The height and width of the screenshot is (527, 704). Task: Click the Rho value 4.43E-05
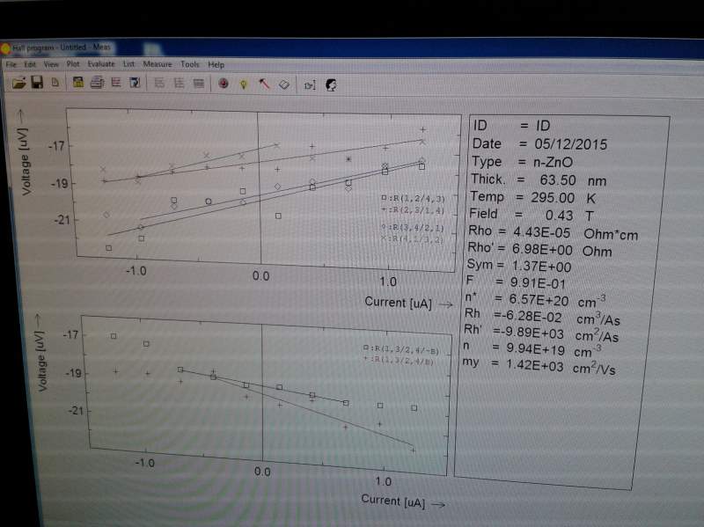541,232
